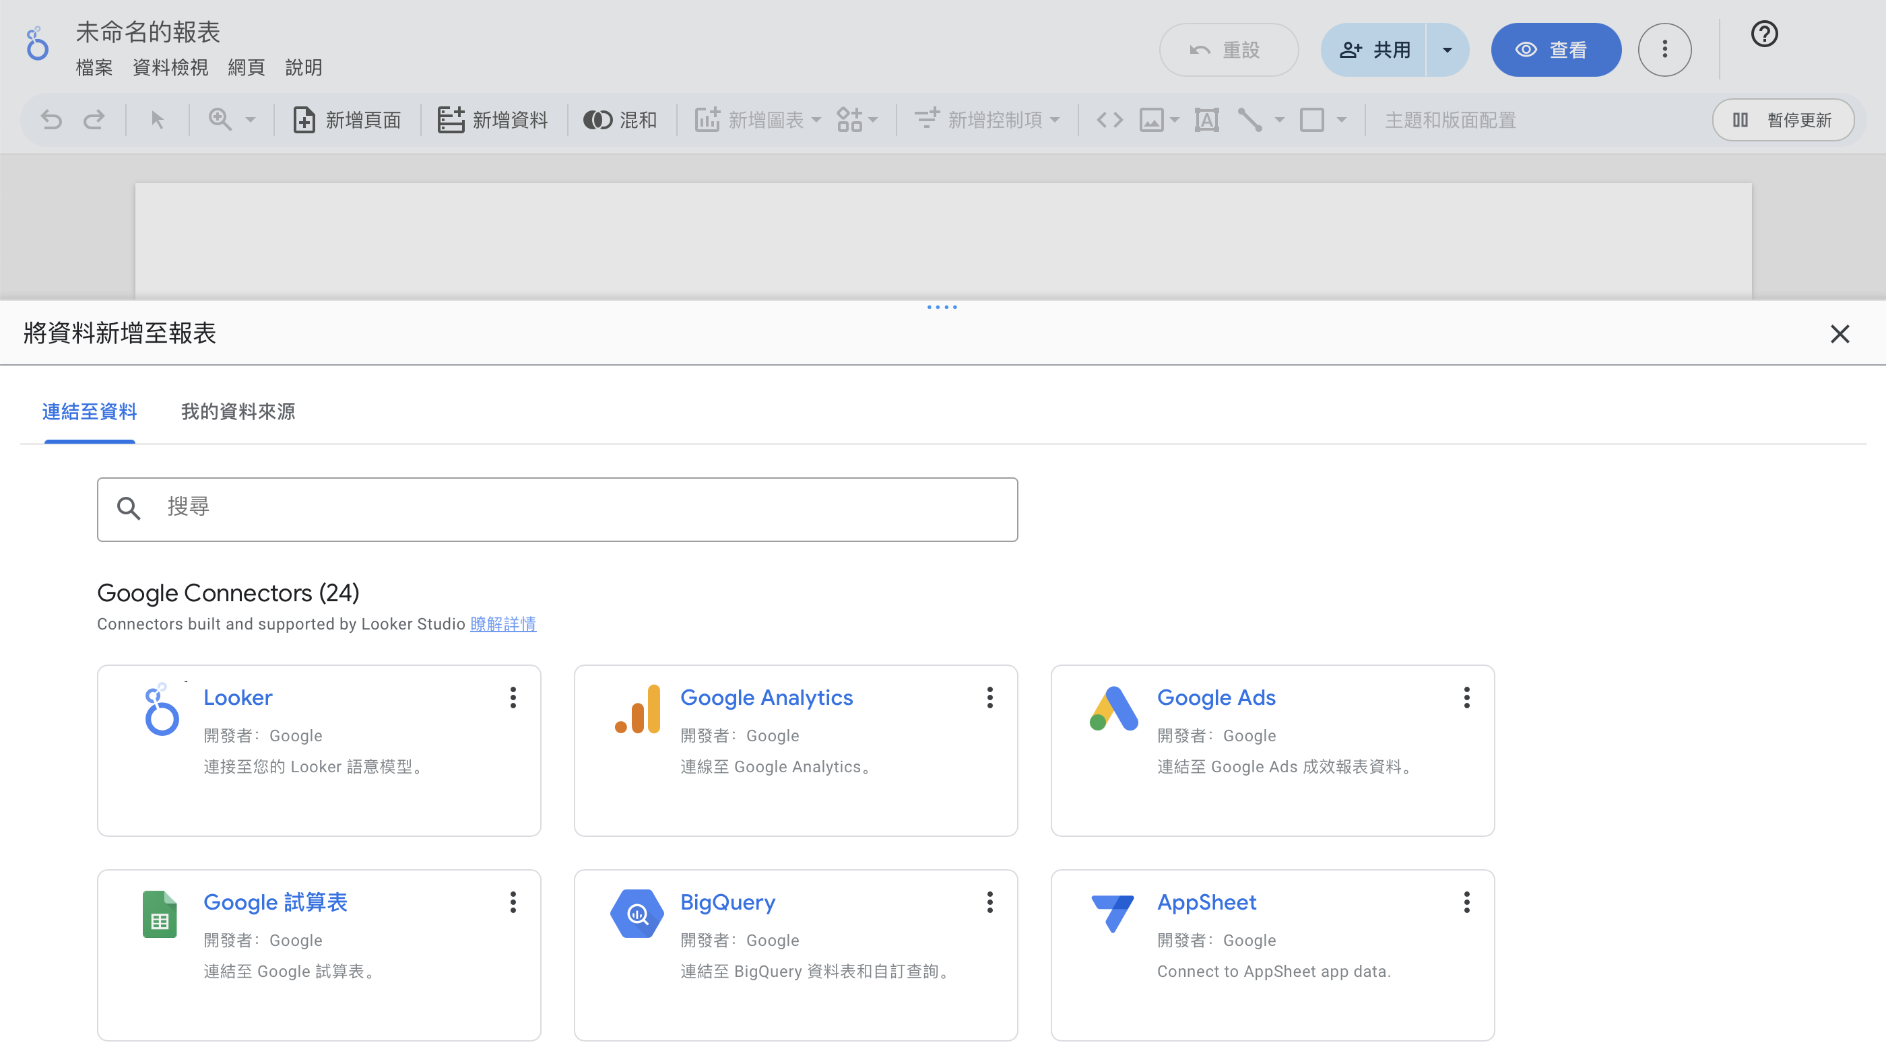
Task: Select the text box tool
Action: (x=1206, y=119)
